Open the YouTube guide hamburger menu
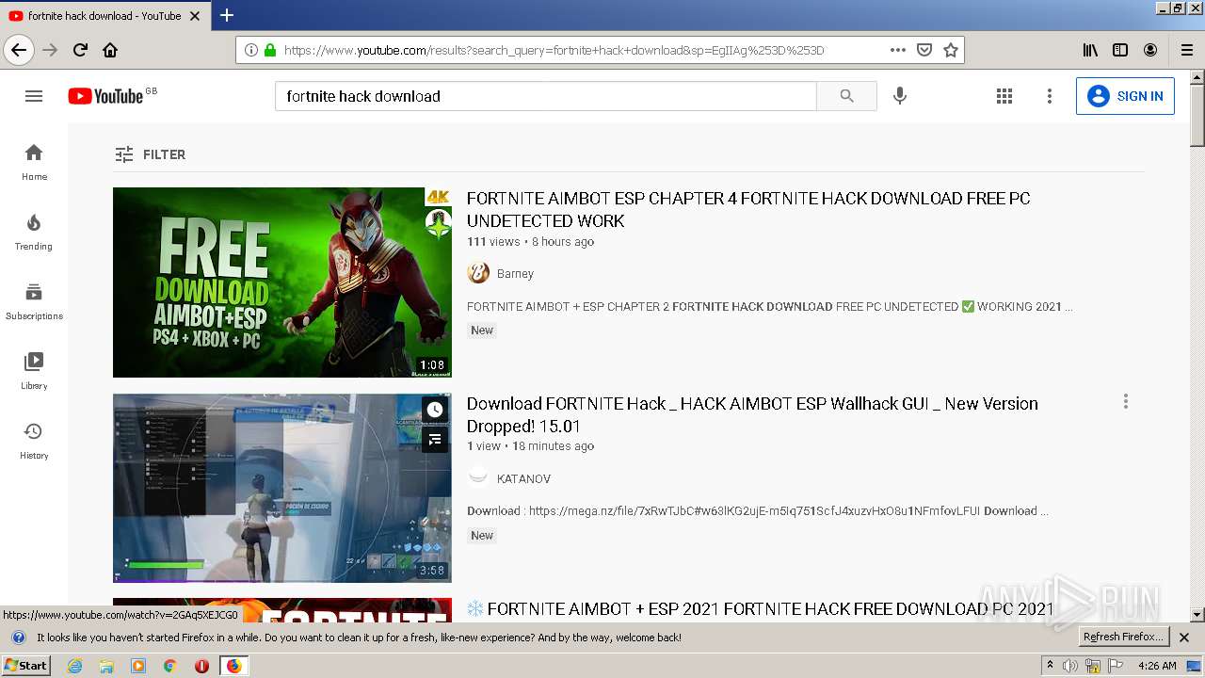 click(34, 96)
